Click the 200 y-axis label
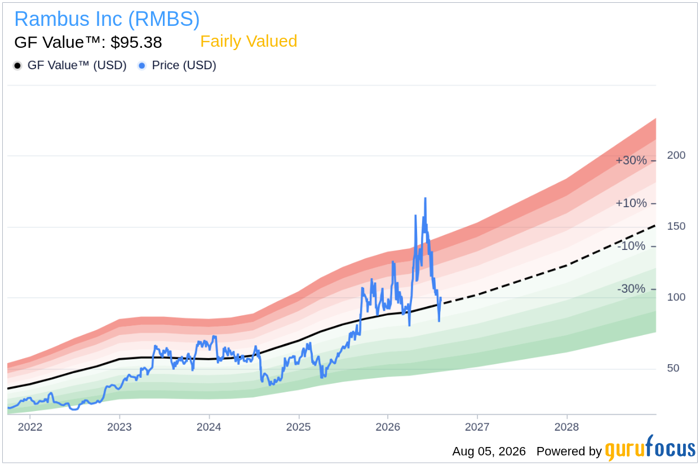 tap(676, 155)
